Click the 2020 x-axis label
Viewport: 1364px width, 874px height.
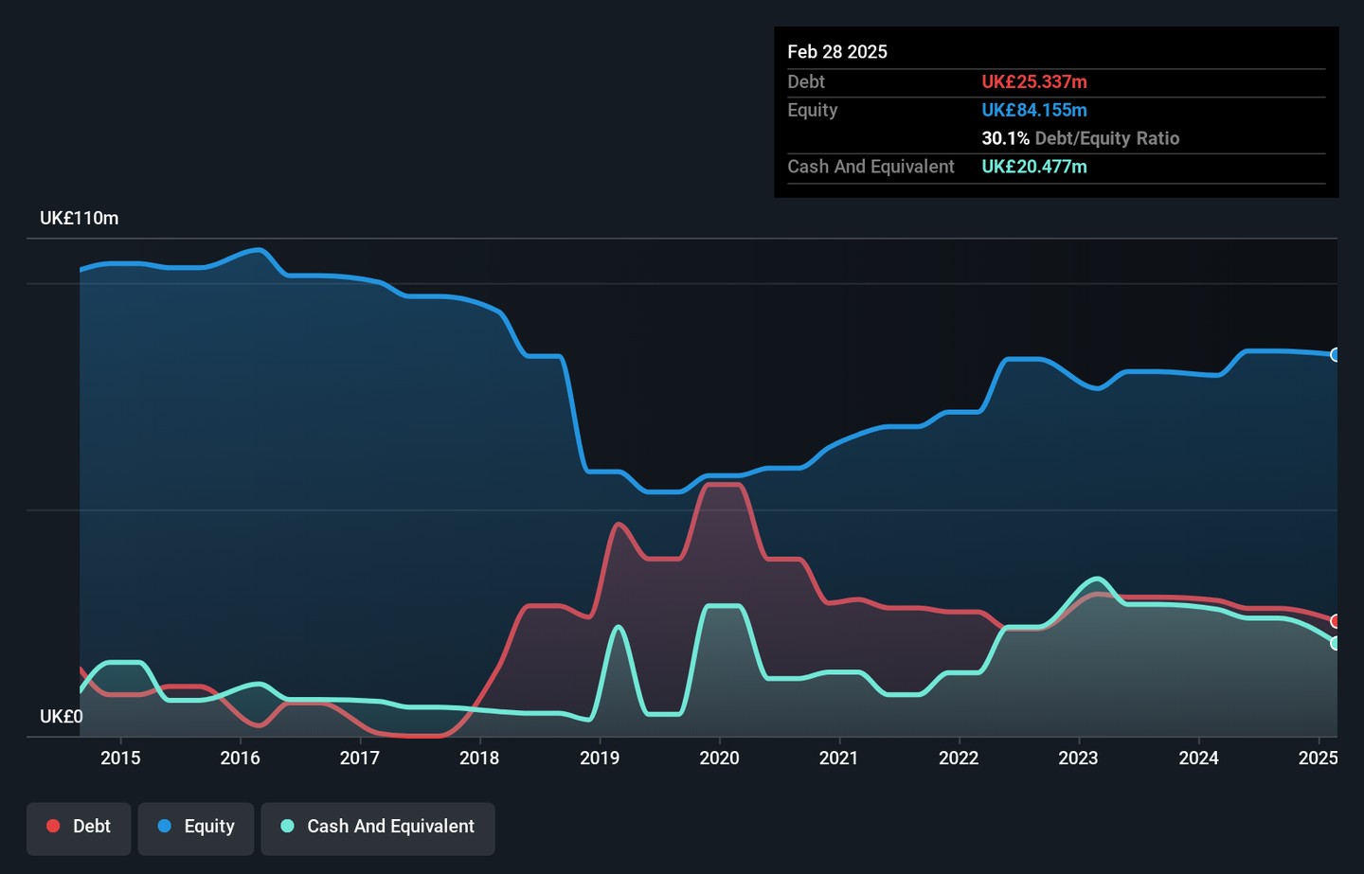tap(719, 758)
